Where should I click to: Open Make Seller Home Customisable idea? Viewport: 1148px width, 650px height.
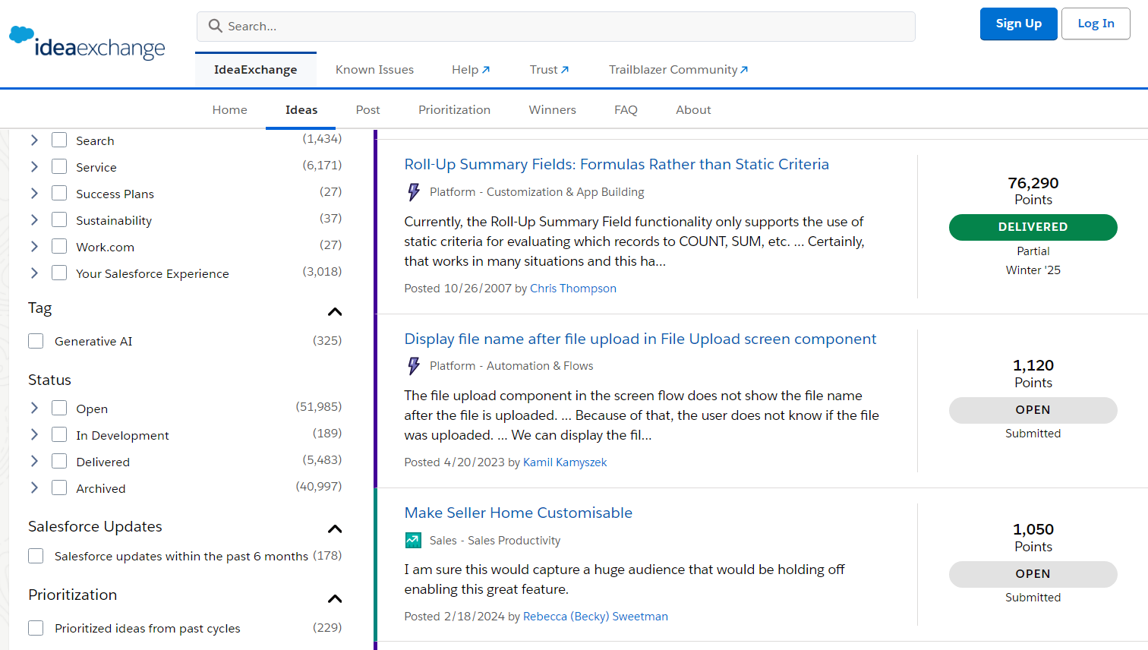click(519, 513)
